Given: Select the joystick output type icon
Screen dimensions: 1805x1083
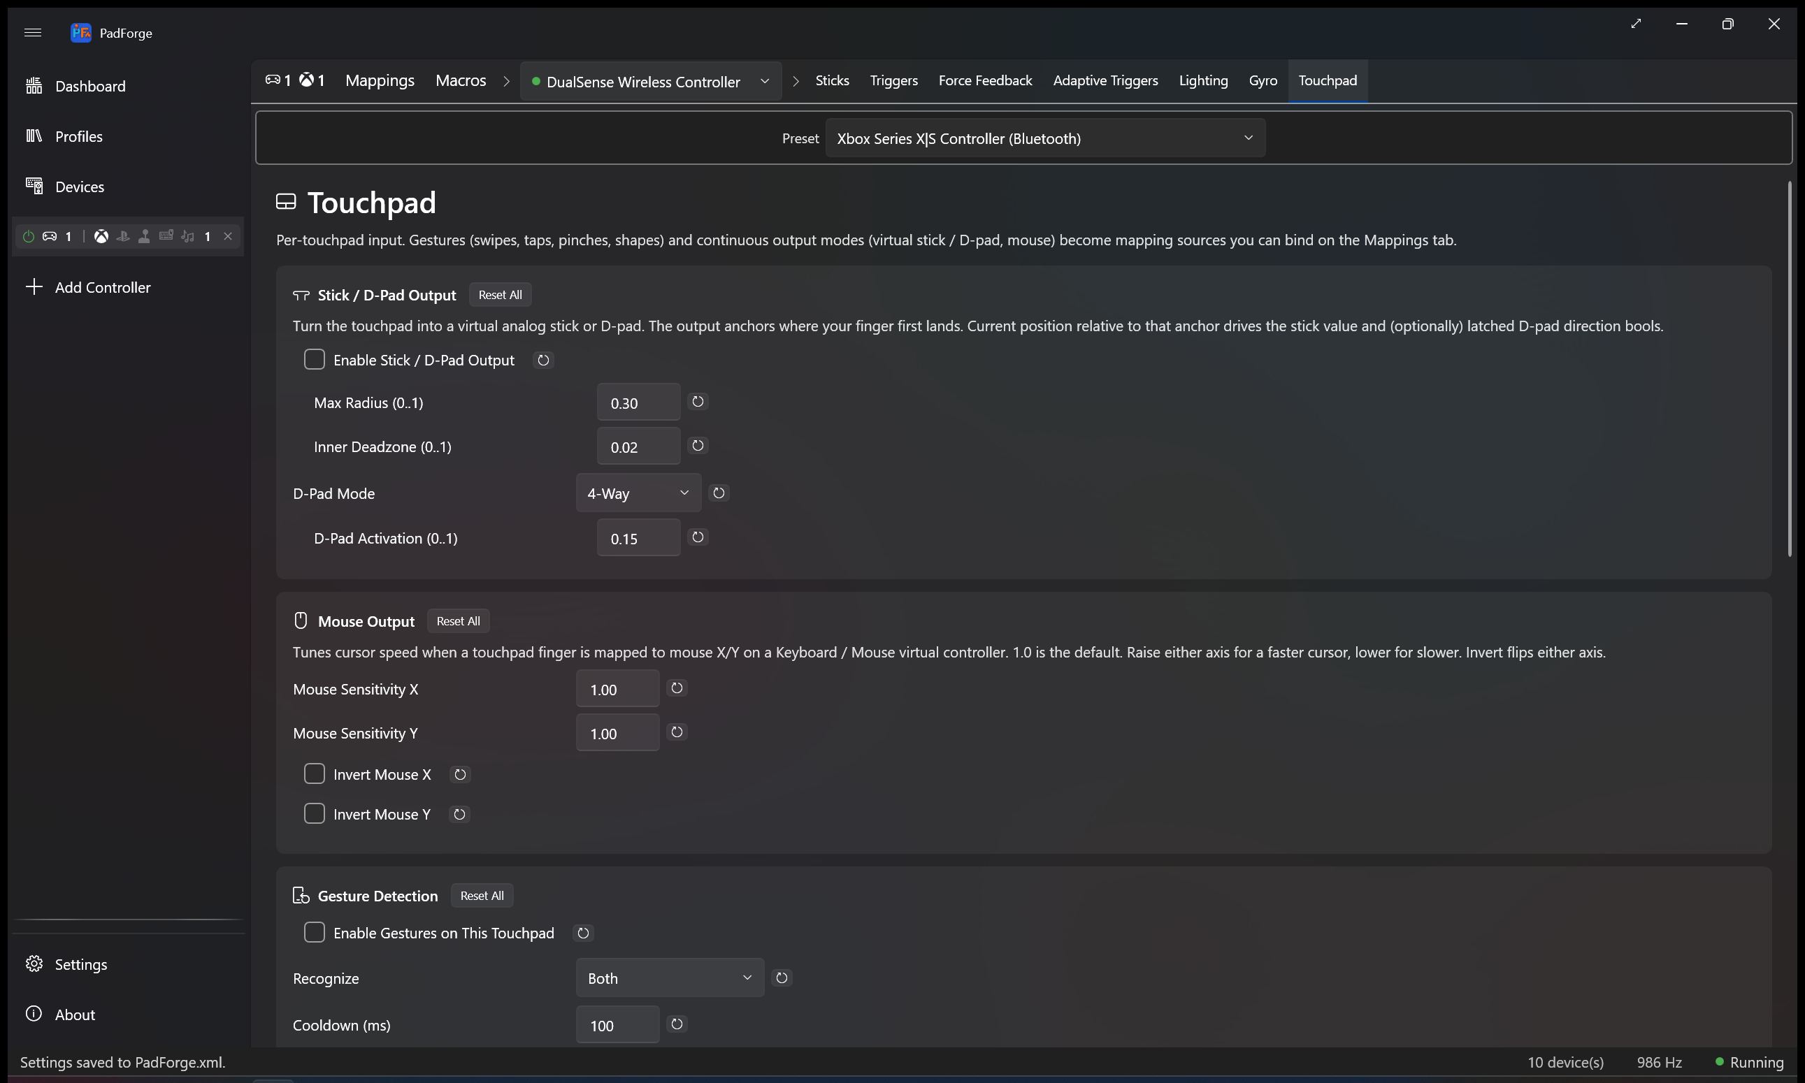Looking at the screenshot, I should [x=145, y=236].
